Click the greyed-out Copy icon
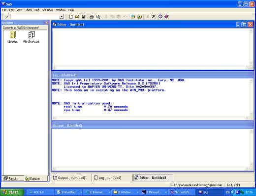Viewport: 256px width, 196px height. (x=112, y=17)
